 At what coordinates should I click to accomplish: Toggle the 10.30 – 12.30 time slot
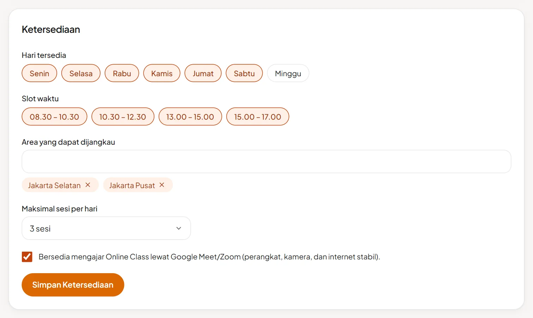pos(123,117)
